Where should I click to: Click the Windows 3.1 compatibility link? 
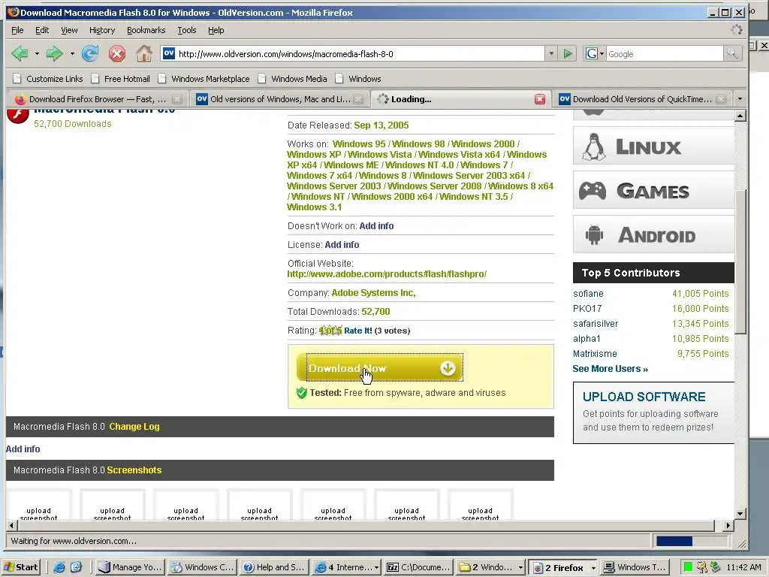coord(315,207)
